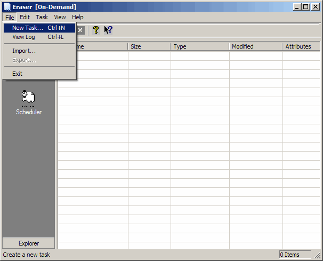
Task: Open the View menu
Action: tap(60, 17)
